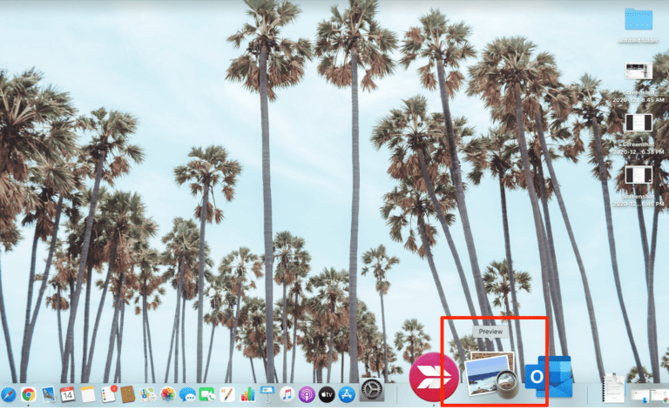Open Keynote from the dock
The width and height of the screenshot is (669, 417).
[x=267, y=394]
